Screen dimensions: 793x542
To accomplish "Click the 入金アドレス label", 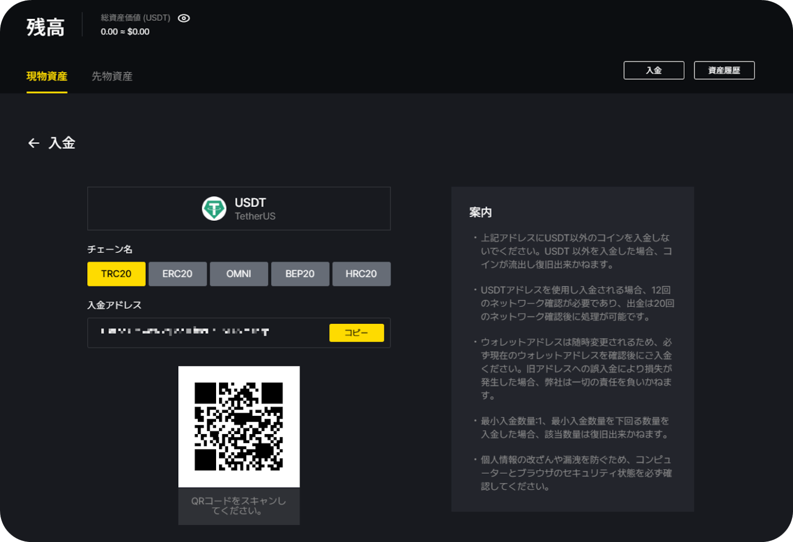I will tap(114, 305).
